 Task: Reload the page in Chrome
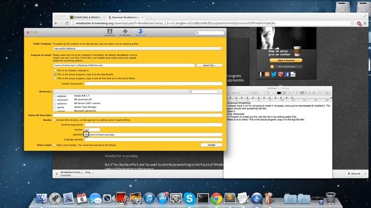tap(67, 23)
